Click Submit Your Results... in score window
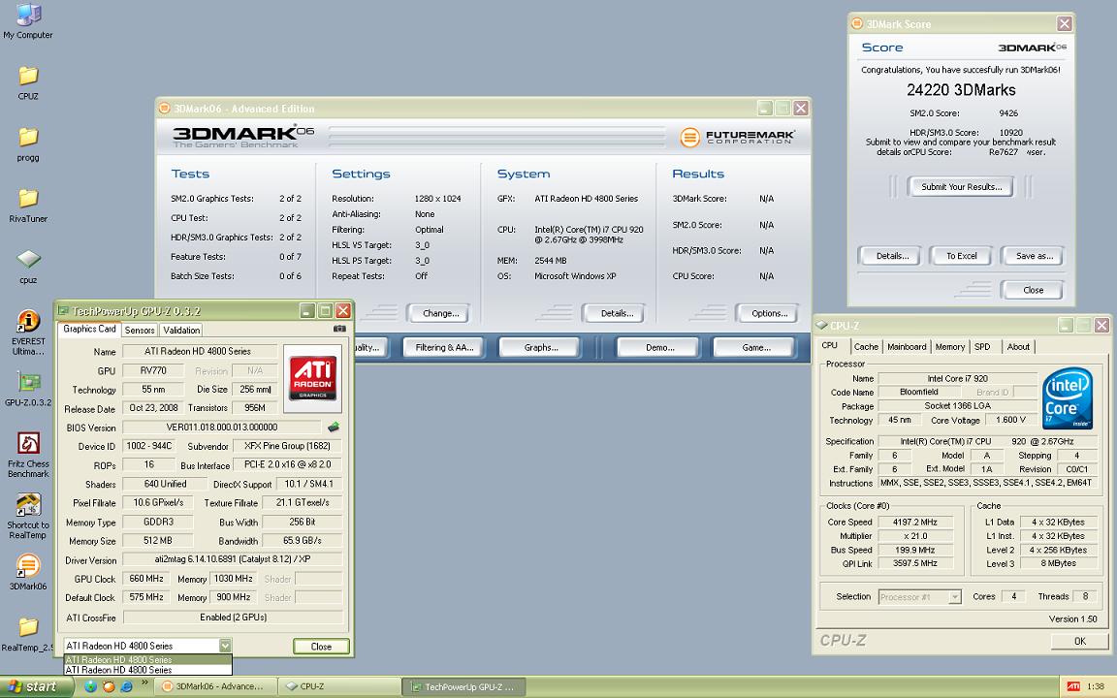Viewport: 1117px width, 698px height. coord(960,186)
